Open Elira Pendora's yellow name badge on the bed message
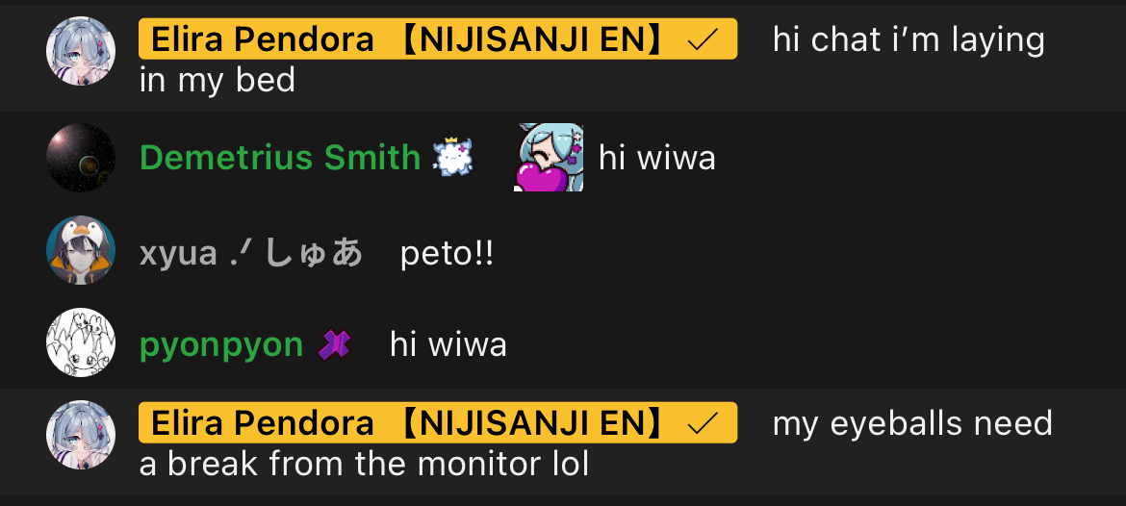 coord(438,38)
